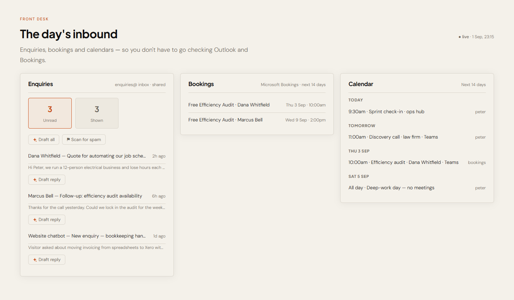
Task: Draft reply to Dana Whitfield's quote enquiry
Action: click(x=47, y=180)
